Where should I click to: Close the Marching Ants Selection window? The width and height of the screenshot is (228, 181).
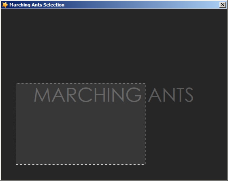(223, 5)
